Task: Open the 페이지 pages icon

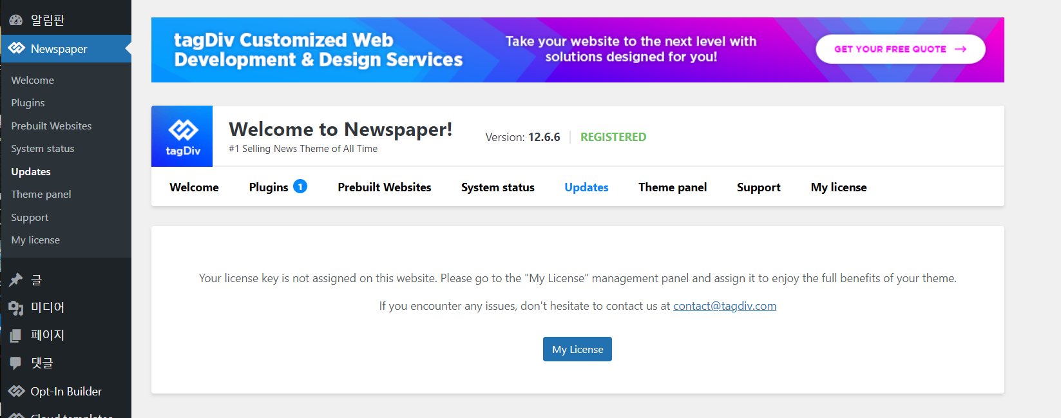Action: click(x=16, y=336)
